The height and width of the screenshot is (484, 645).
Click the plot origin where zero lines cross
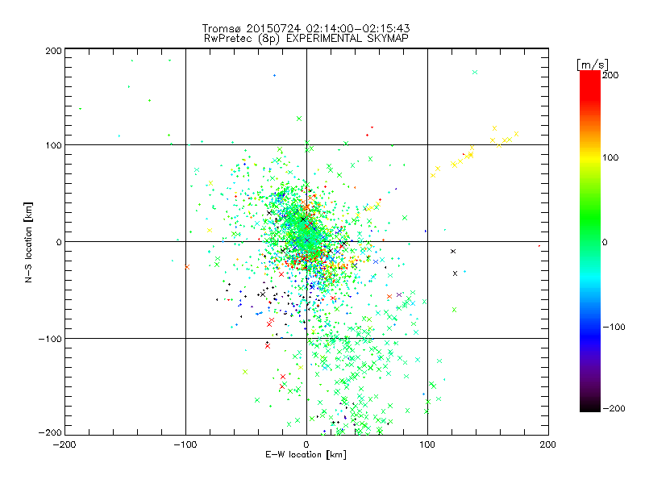306,241
